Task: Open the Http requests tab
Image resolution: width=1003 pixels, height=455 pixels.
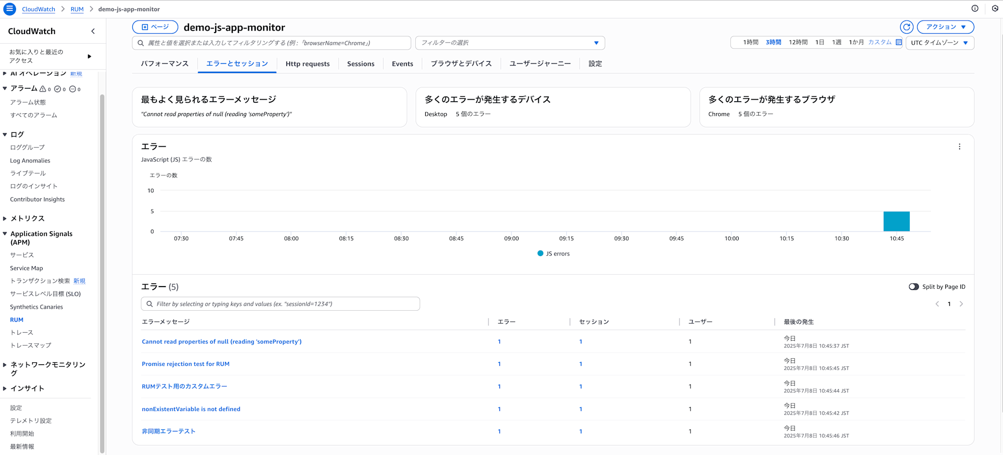Action: pyautogui.click(x=307, y=64)
